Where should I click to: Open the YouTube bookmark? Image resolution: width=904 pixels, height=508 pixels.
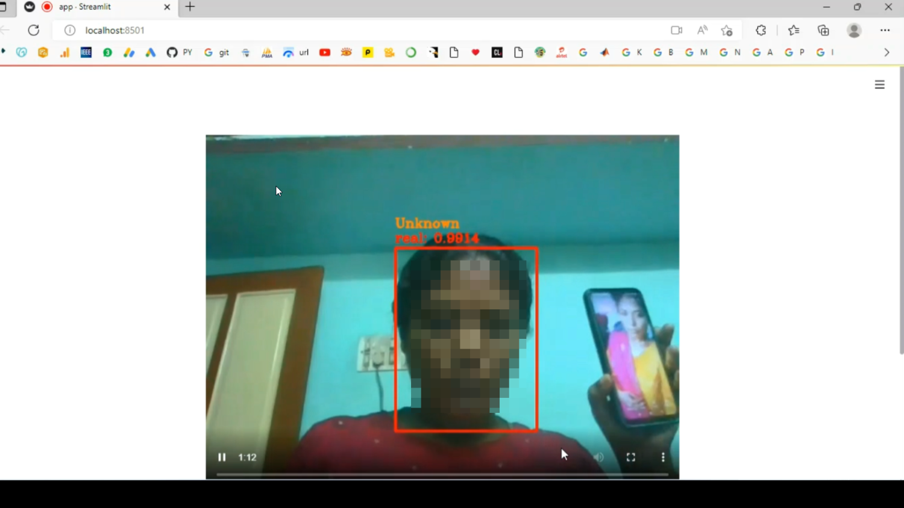pos(325,52)
